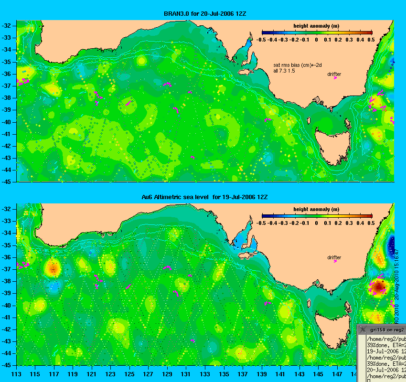Screen dimensions: 406x382
Task: Click the height anomaly (m) label in Au6 panel
Action: pos(316,209)
